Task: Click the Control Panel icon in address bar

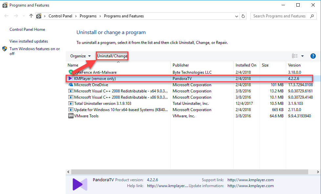Action: click(39, 16)
